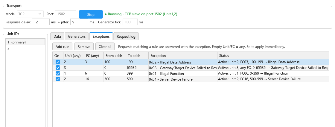Disable the Server Device Failure rule checkbox

tap(58, 79)
